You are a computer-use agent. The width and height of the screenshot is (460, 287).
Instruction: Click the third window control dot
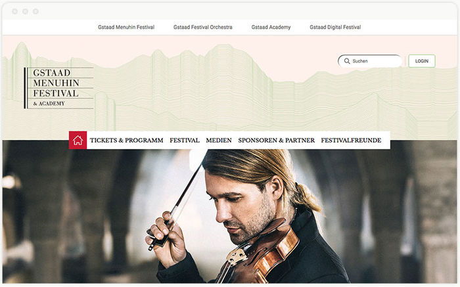pyautogui.click(x=35, y=11)
